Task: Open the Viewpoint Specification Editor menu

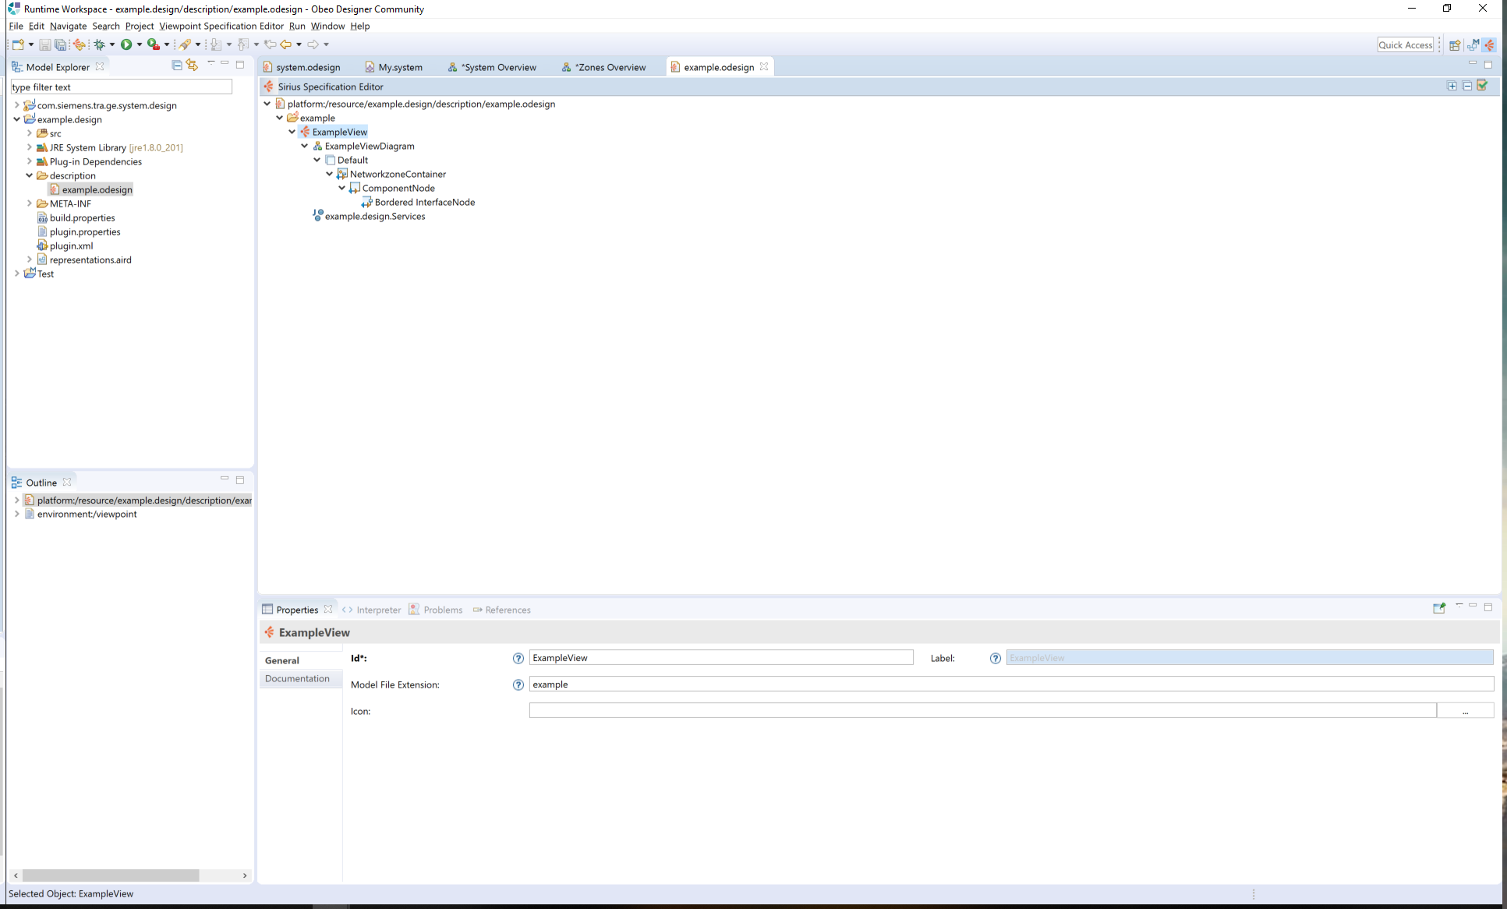Action: [221, 26]
